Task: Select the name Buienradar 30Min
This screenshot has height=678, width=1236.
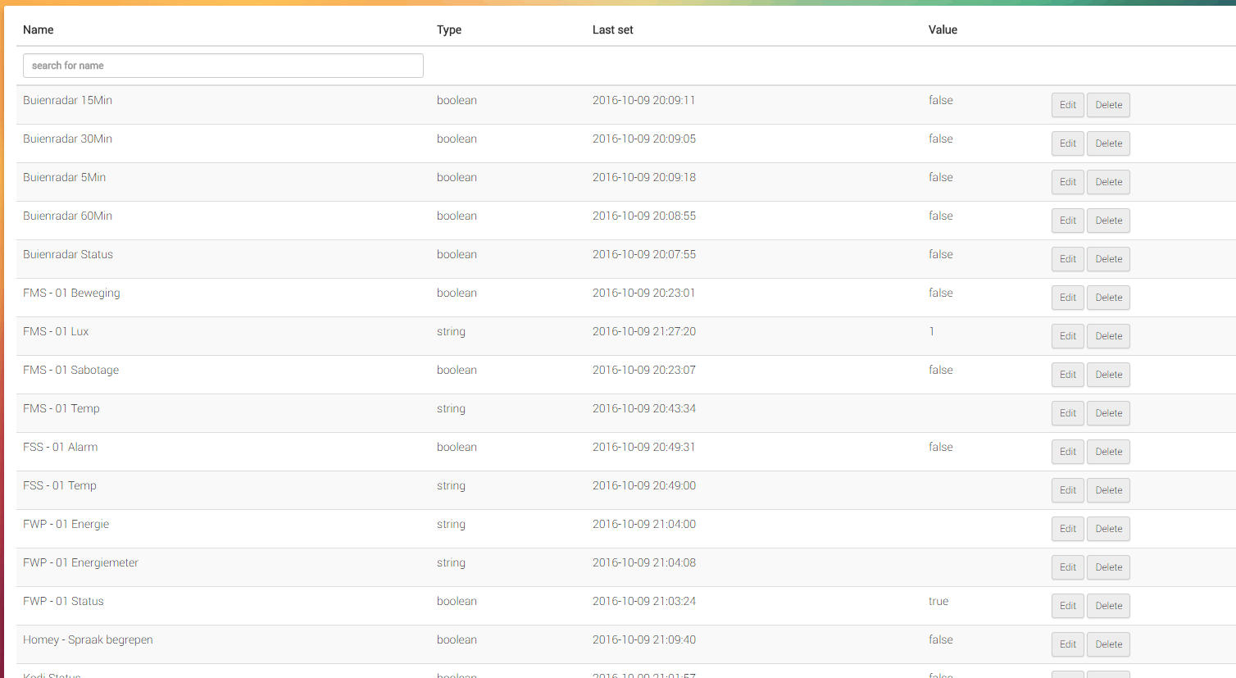Action: 67,139
